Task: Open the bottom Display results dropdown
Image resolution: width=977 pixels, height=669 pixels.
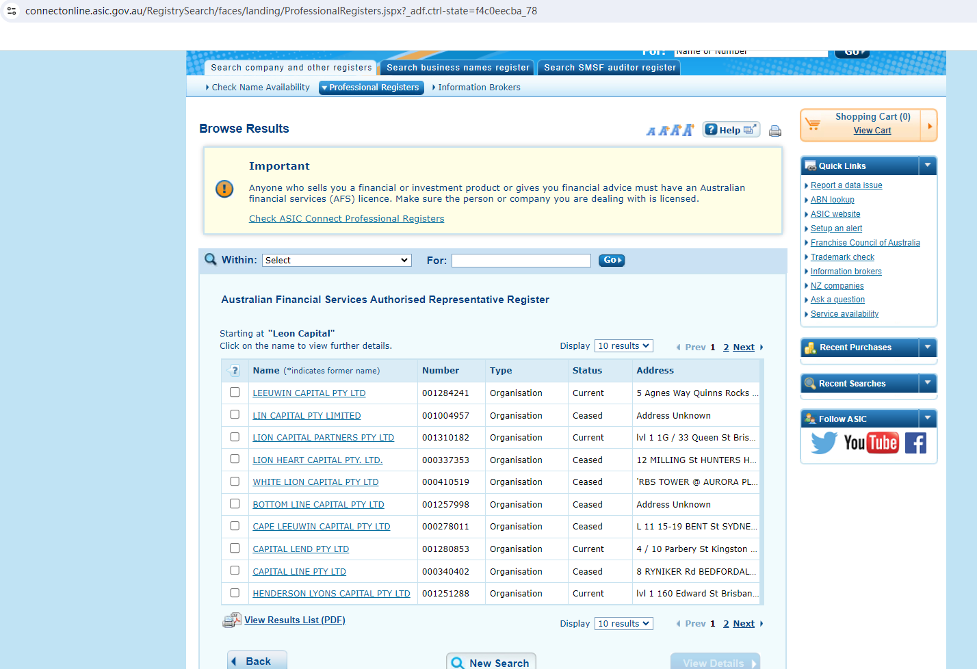Action: coord(624,624)
